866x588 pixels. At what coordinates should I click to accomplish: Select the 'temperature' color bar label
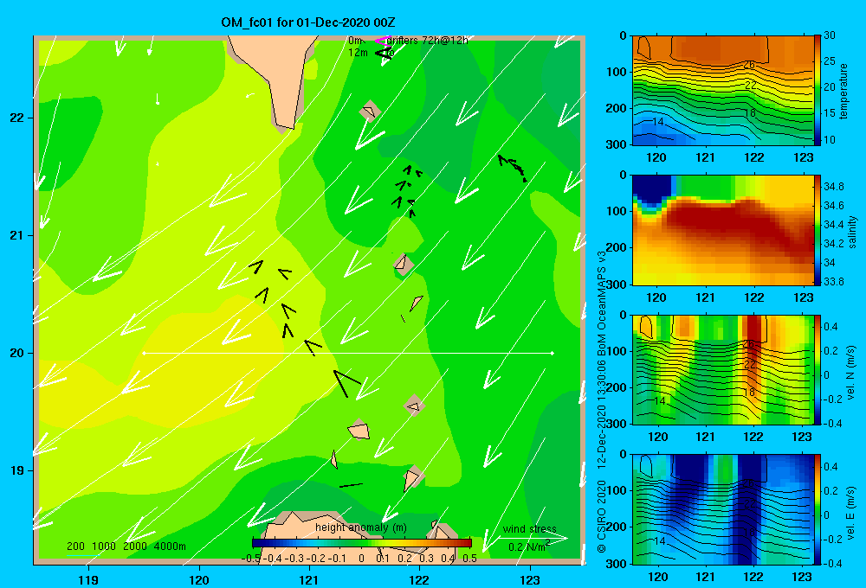pyautogui.click(x=843, y=91)
